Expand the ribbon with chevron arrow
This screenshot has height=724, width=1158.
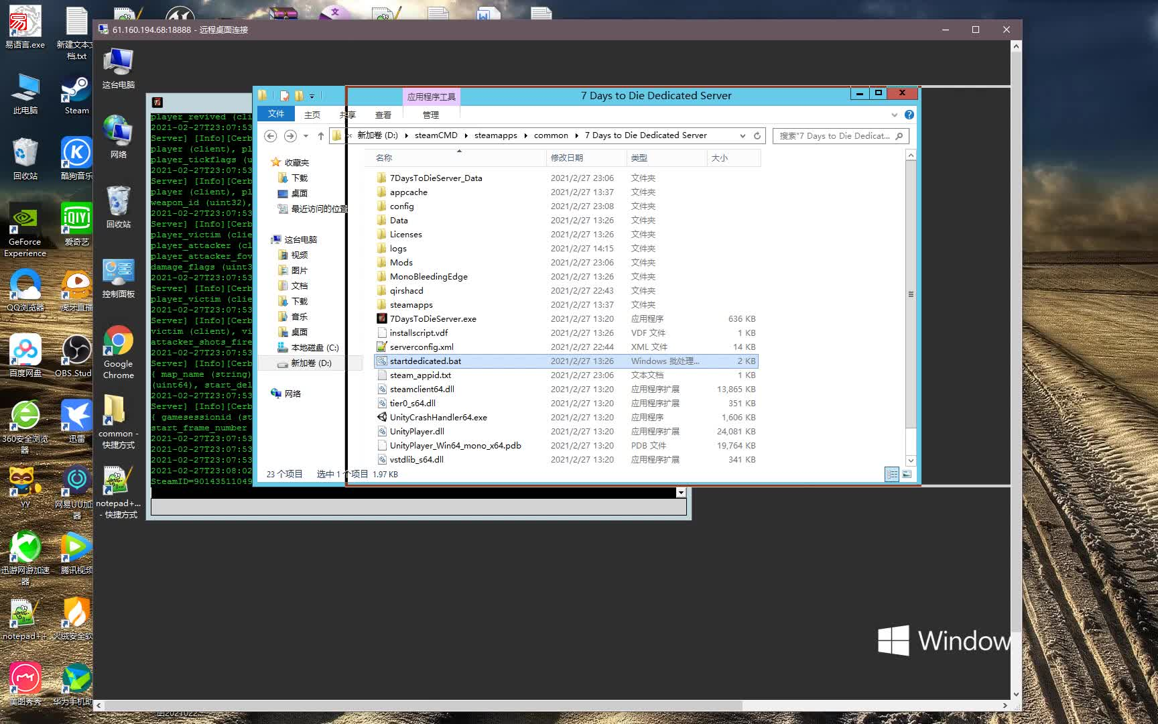pos(894,115)
